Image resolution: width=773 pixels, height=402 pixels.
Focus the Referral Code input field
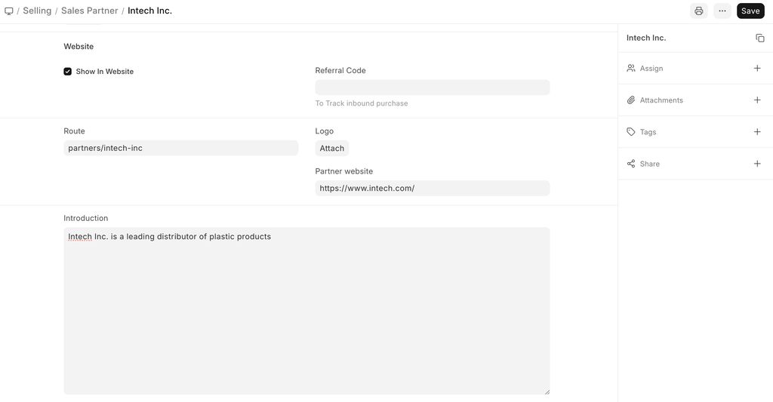[x=432, y=87]
